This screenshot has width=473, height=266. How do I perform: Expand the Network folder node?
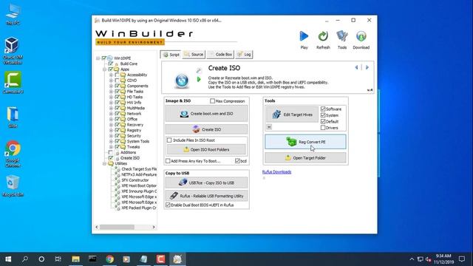[111, 114]
